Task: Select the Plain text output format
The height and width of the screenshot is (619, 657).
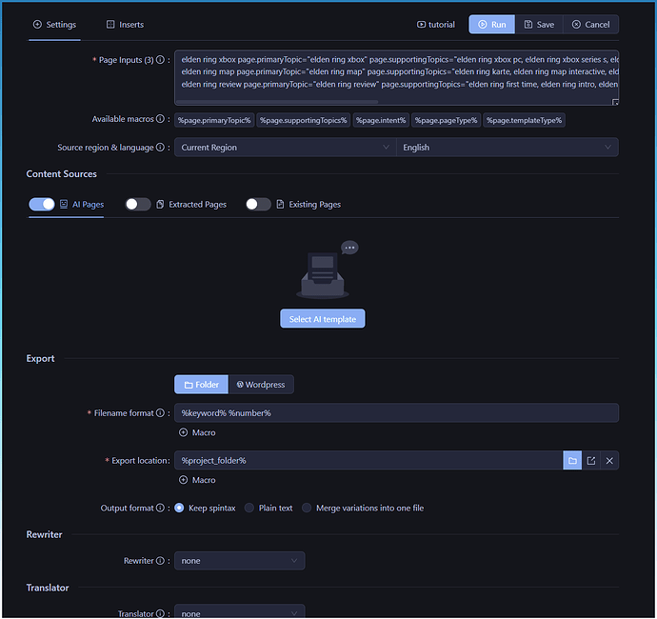Action: [x=250, y=509]
